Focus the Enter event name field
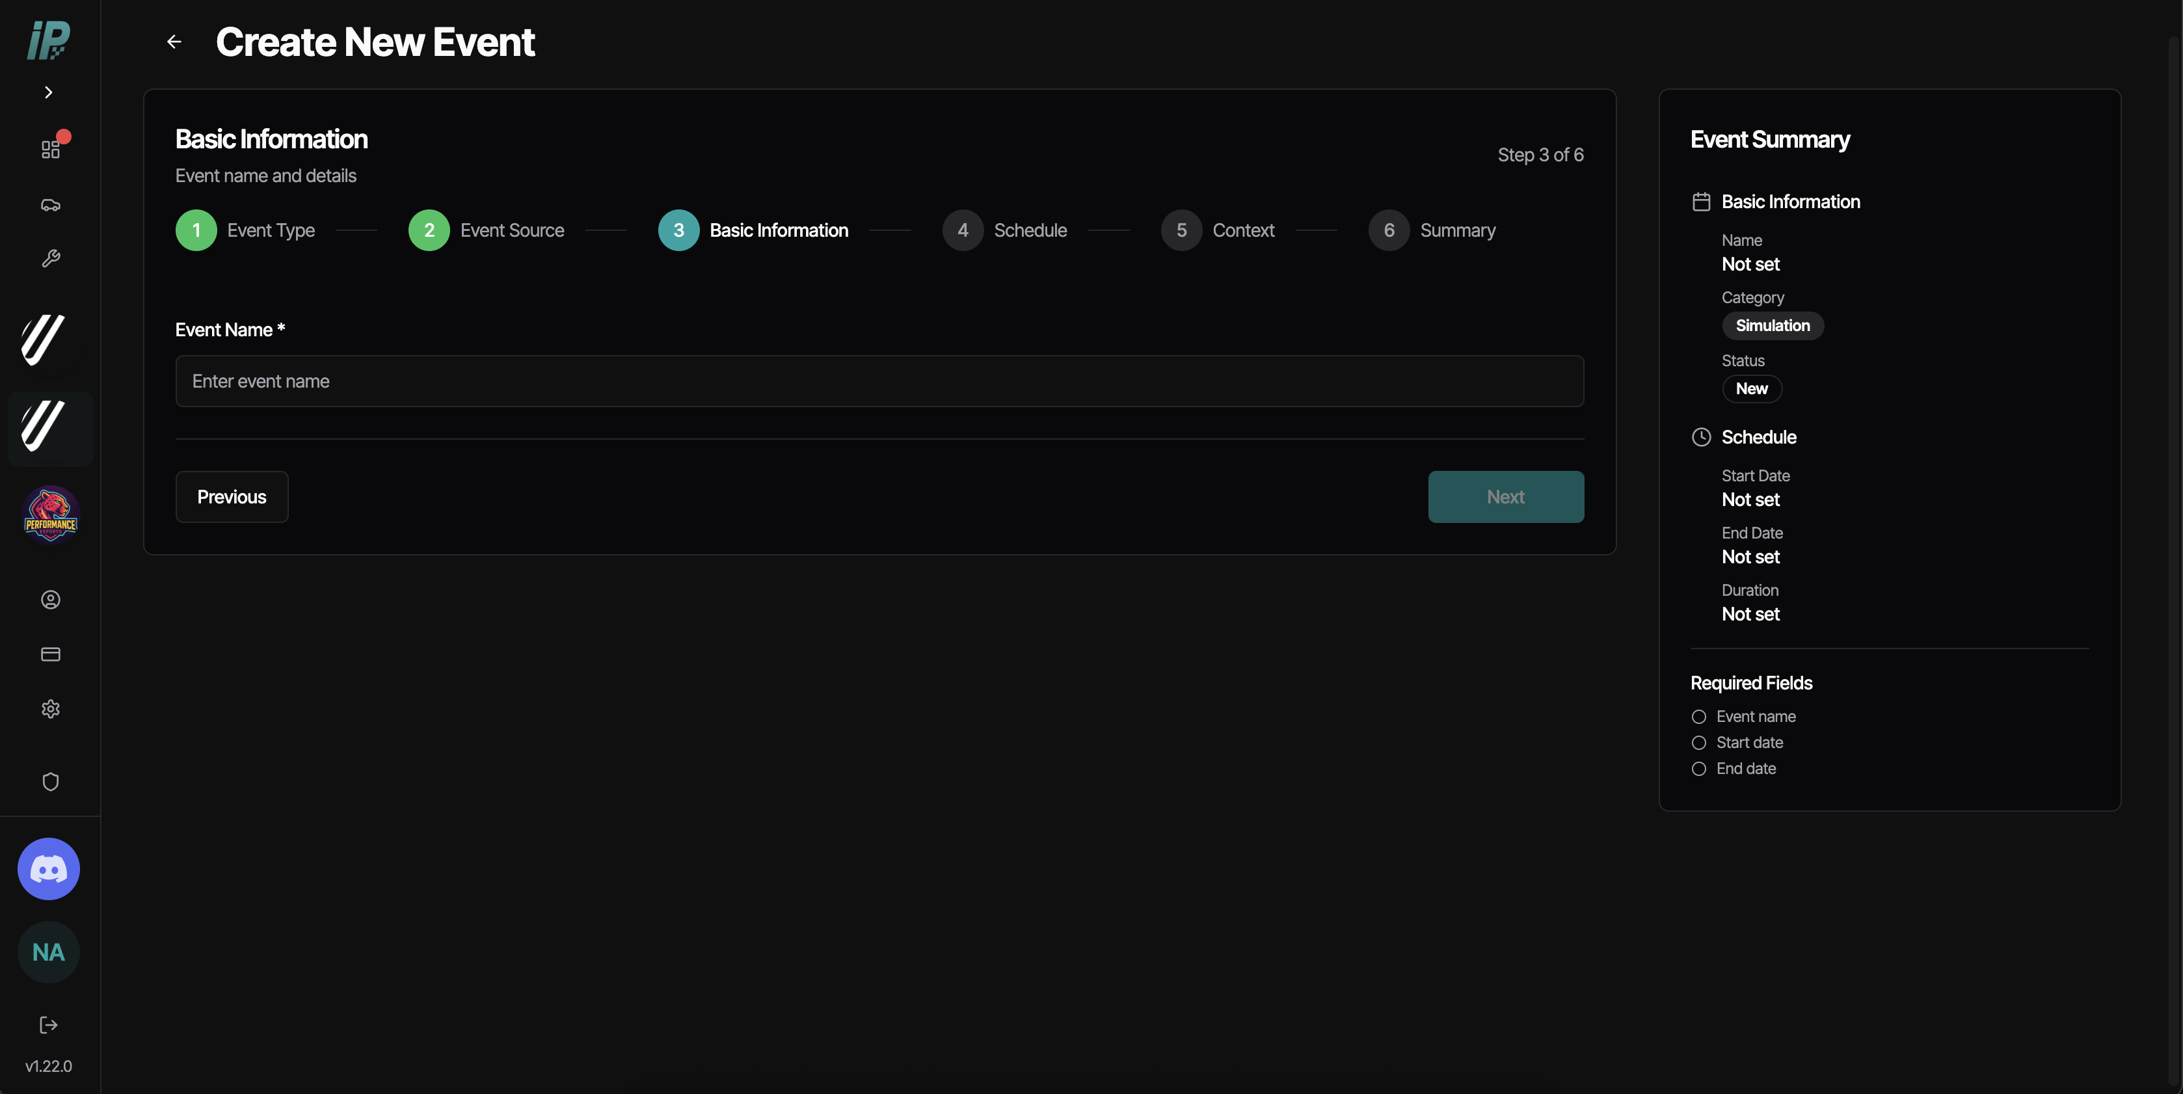 click(x=879, y=381)
